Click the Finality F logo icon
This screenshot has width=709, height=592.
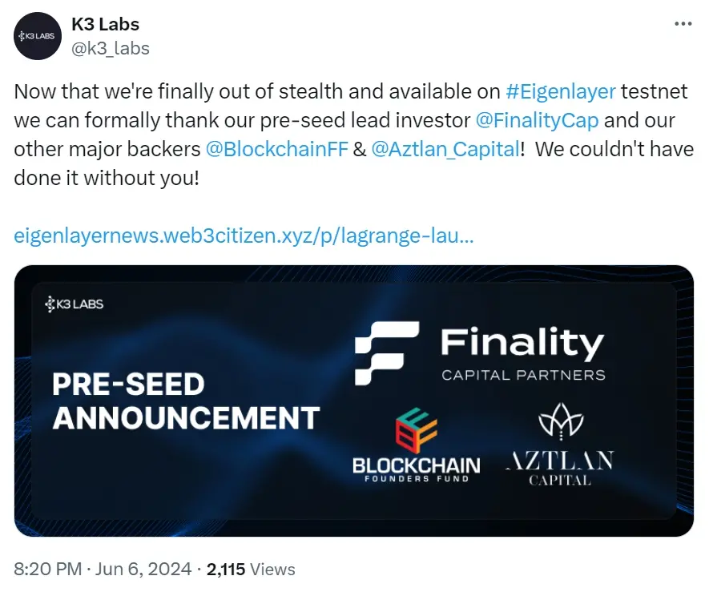click(386, 350)
